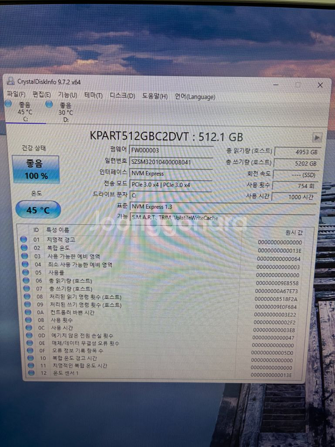Minimize the CrystalDiskInfo window
This screenshot has height=447, width=335.
pyautogui.click(x=276, y=84)
